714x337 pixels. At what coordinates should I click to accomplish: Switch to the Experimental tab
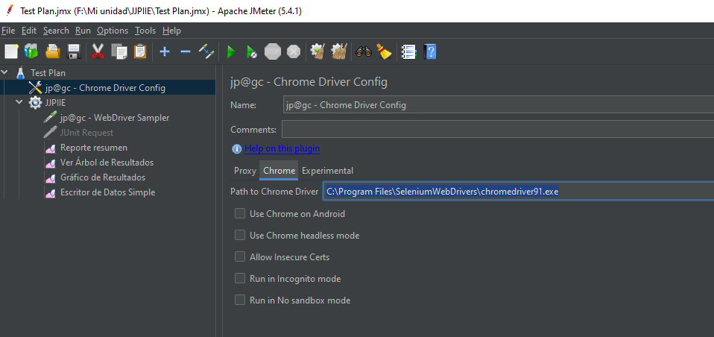(x=327, y=171)
